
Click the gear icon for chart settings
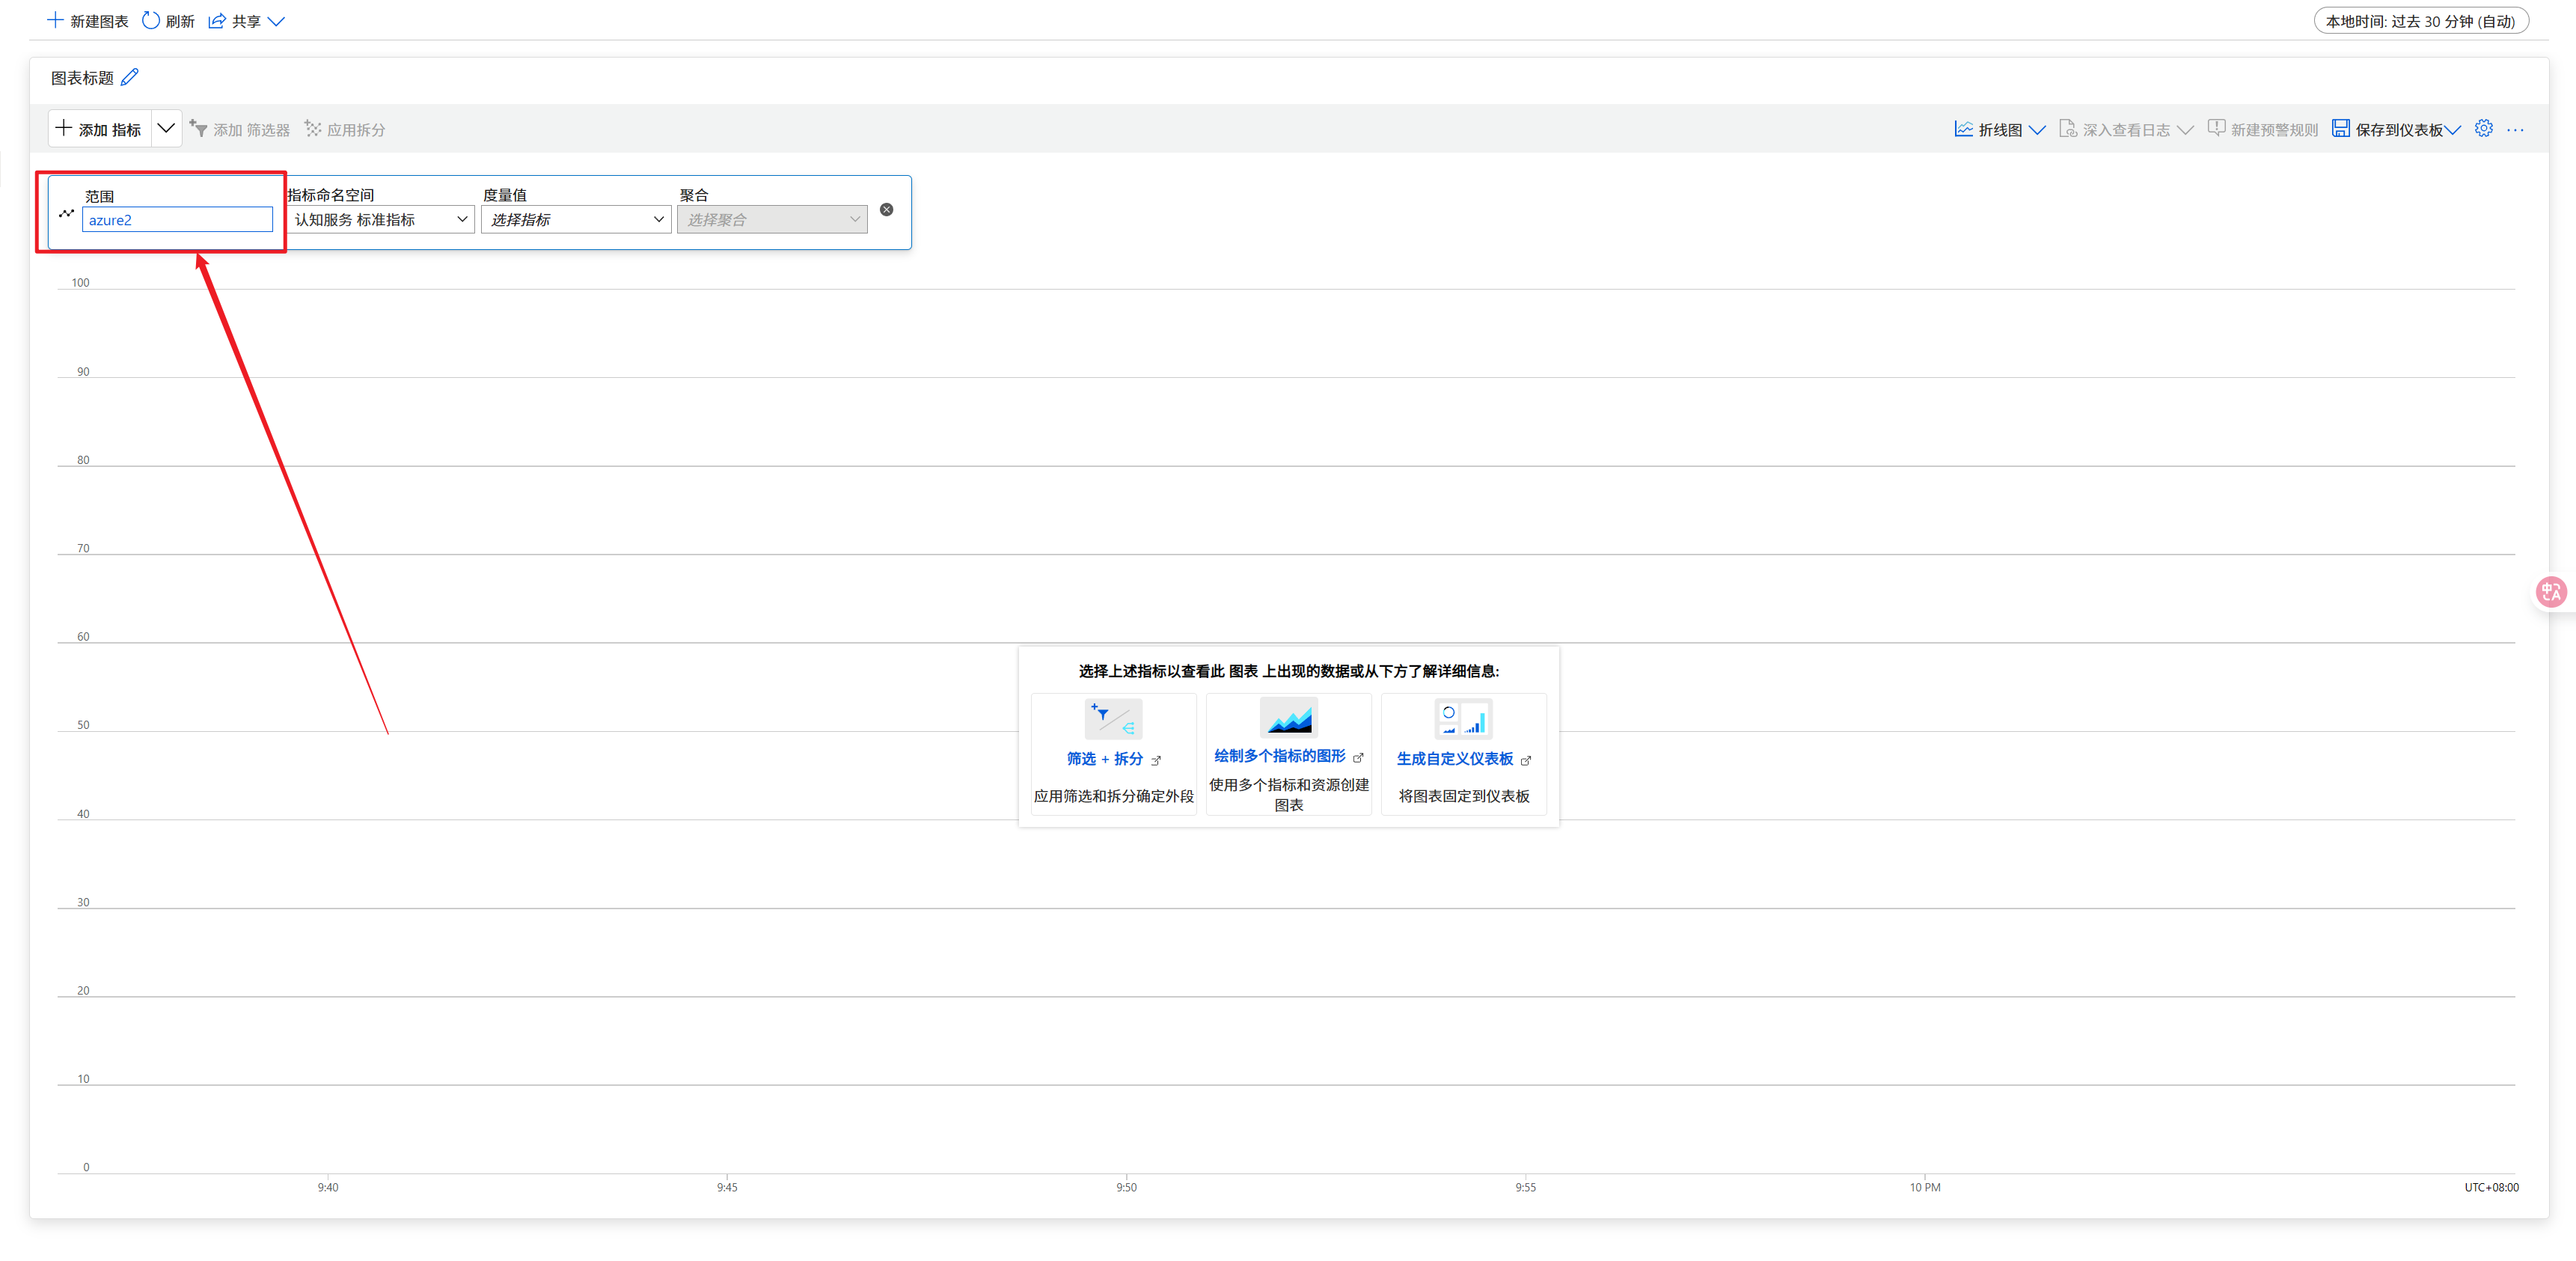(2483, 128)
